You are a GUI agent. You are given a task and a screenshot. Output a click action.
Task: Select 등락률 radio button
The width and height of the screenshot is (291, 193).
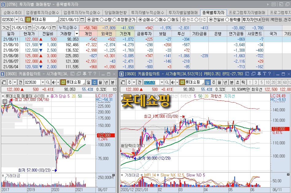(227, 20)
